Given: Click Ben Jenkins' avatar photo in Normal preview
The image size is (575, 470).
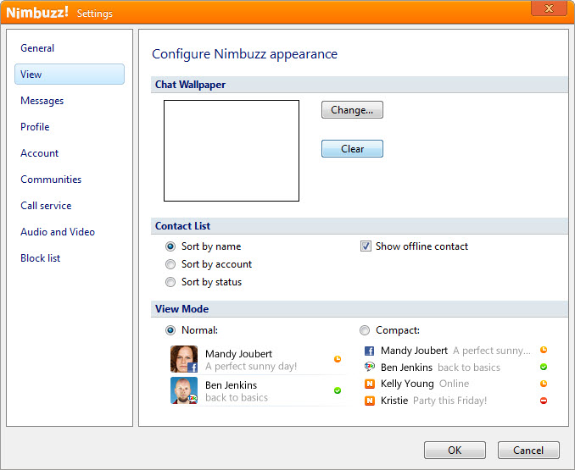Looking at the screenshot, I should point(184,390).
